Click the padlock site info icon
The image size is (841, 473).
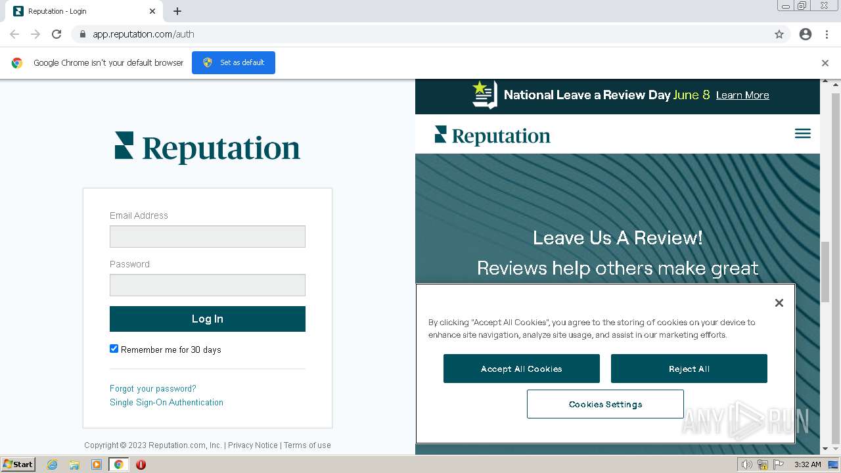(x=82, y=34)
